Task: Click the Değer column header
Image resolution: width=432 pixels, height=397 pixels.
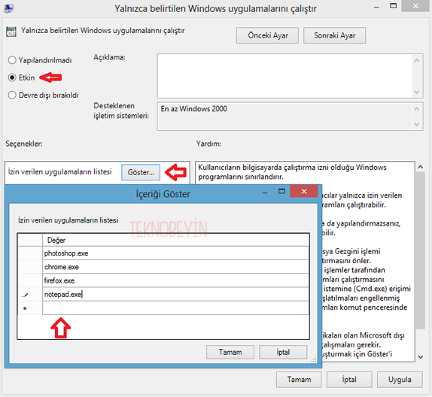Action: point(176,240)
